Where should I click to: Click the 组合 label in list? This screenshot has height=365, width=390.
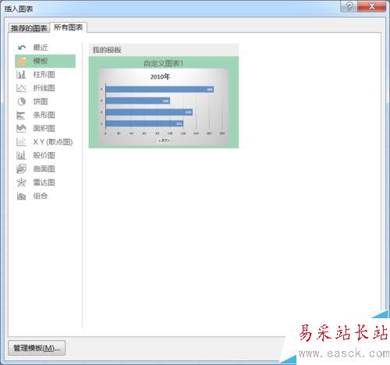click(41, 196)
